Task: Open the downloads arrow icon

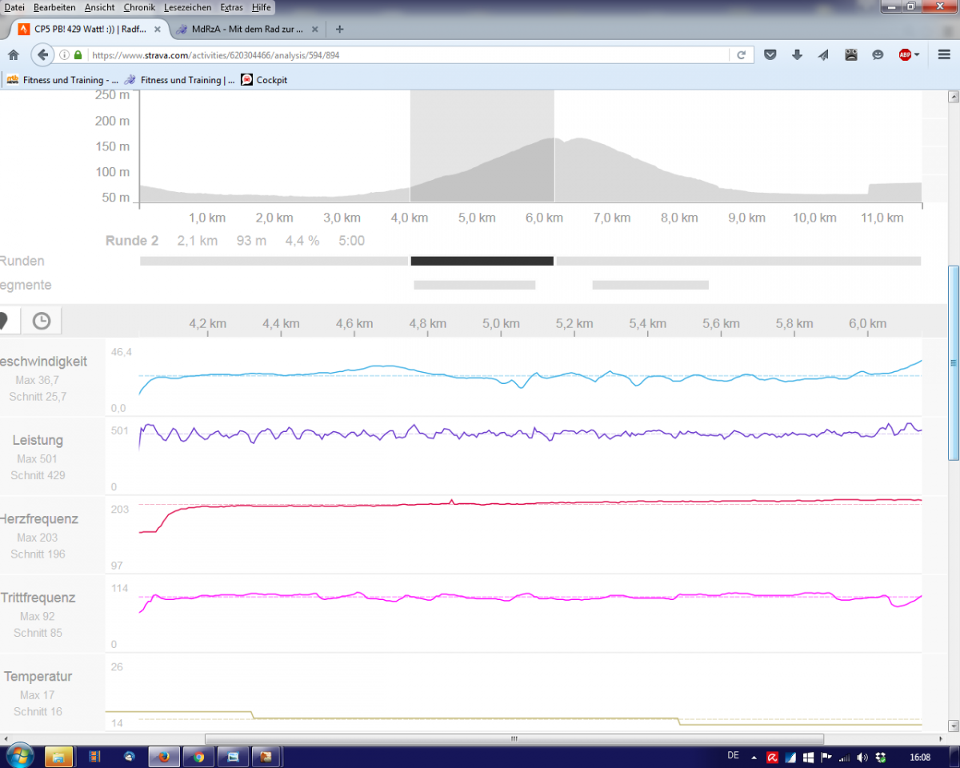Action: point(797,55)
